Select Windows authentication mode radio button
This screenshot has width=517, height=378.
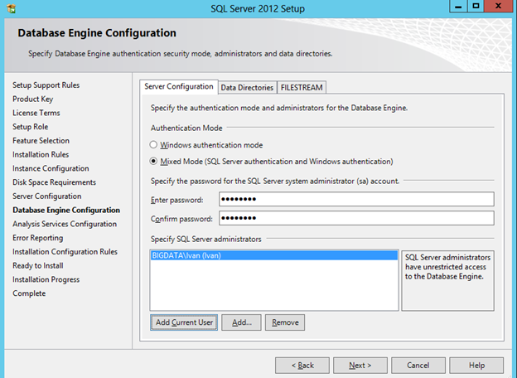[154, 145]
